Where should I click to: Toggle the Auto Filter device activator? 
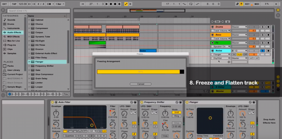[53, 102]
